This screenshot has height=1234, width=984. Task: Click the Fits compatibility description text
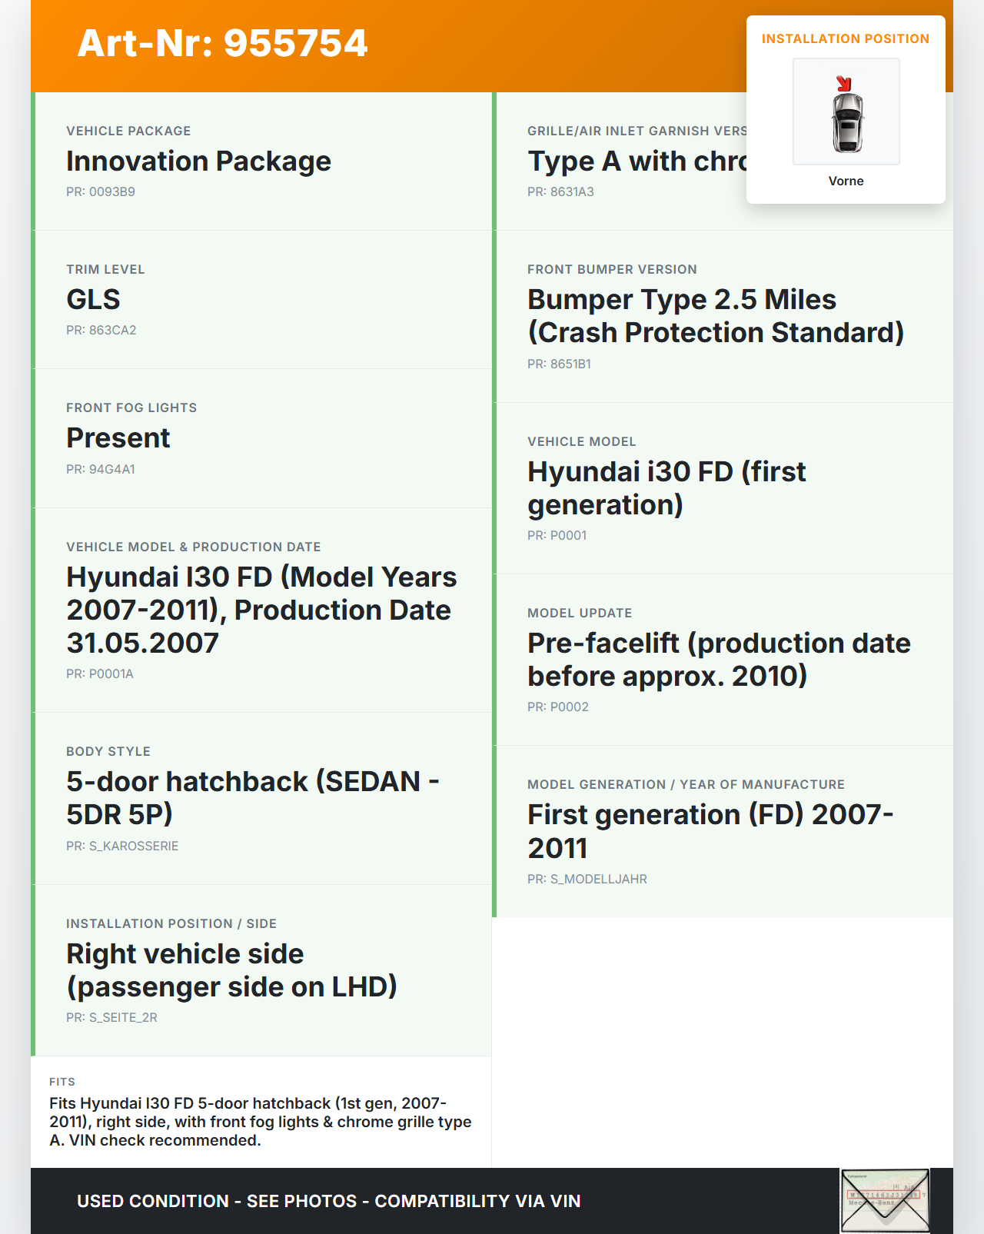[260, 1122]
